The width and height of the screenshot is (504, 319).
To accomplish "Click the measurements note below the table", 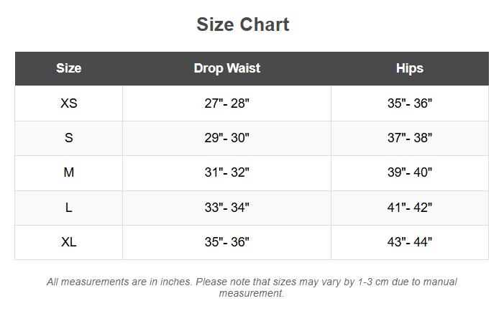I will point(252,287).
